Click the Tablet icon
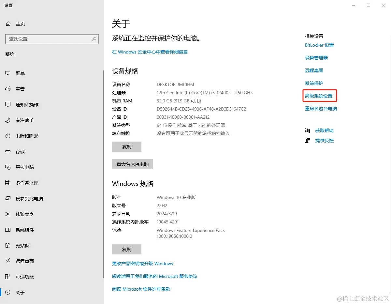The image size is (391, 304). (8, 167)
